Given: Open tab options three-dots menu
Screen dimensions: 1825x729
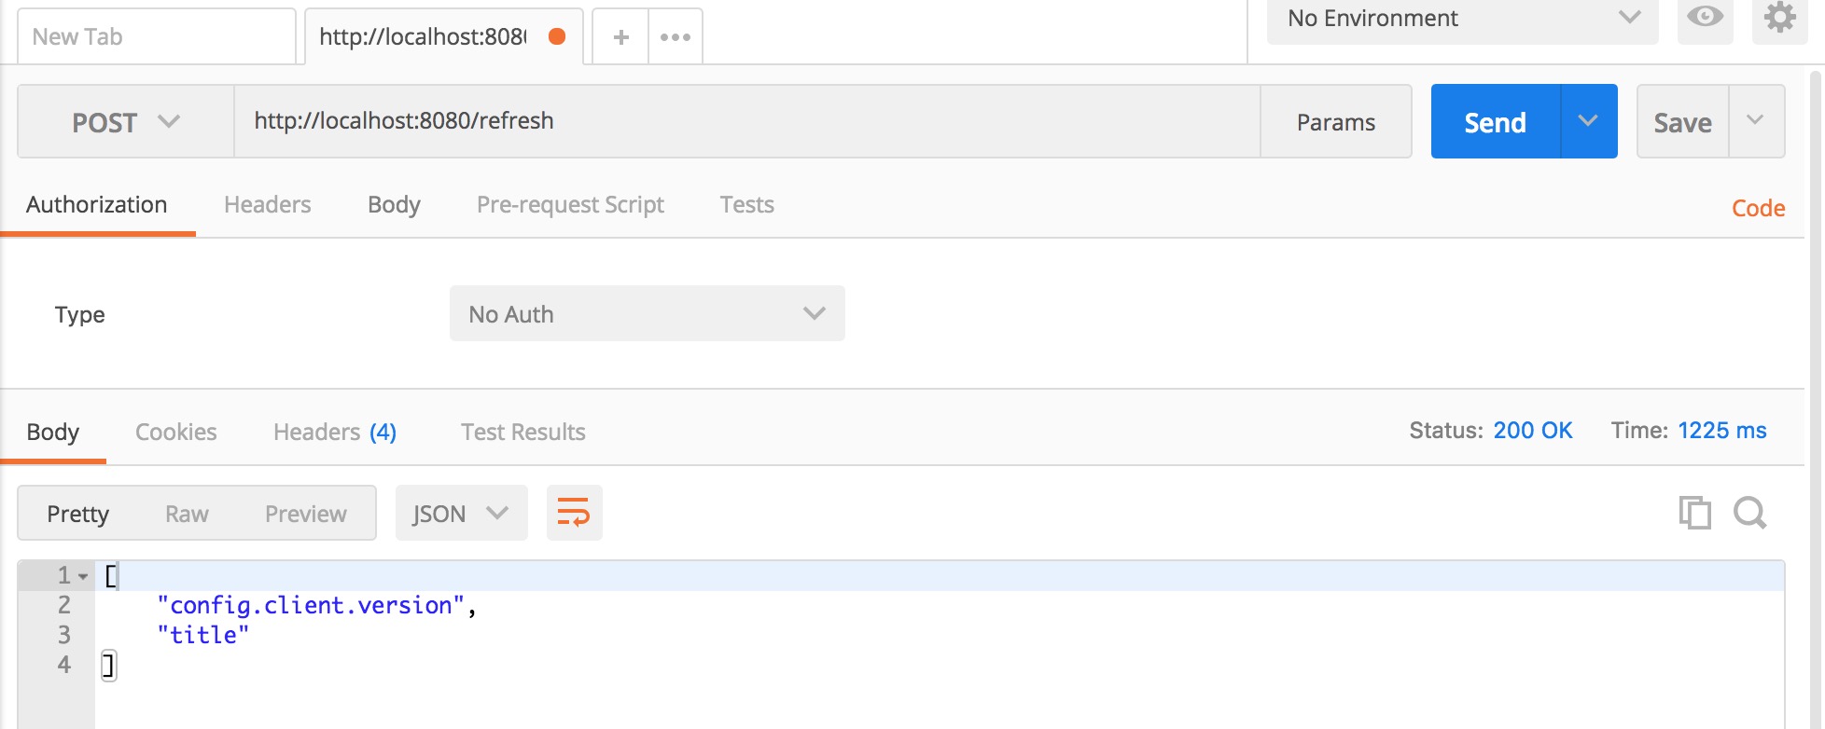Looking at the screenshot, I should click(x=675, y=37).
